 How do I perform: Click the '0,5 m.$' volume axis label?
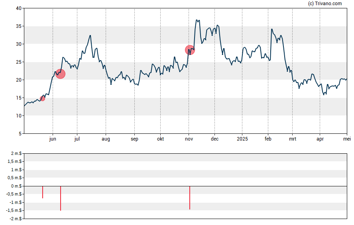(15, 178)
